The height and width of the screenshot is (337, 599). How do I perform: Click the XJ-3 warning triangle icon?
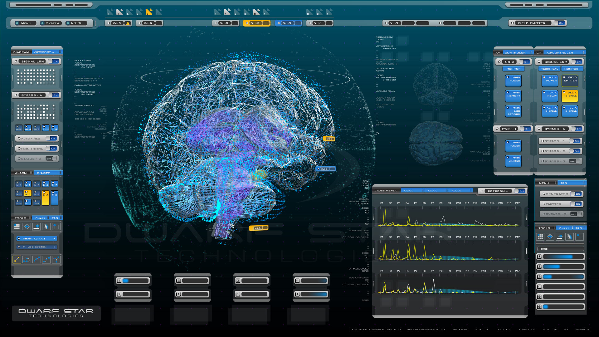pos(128,23)
